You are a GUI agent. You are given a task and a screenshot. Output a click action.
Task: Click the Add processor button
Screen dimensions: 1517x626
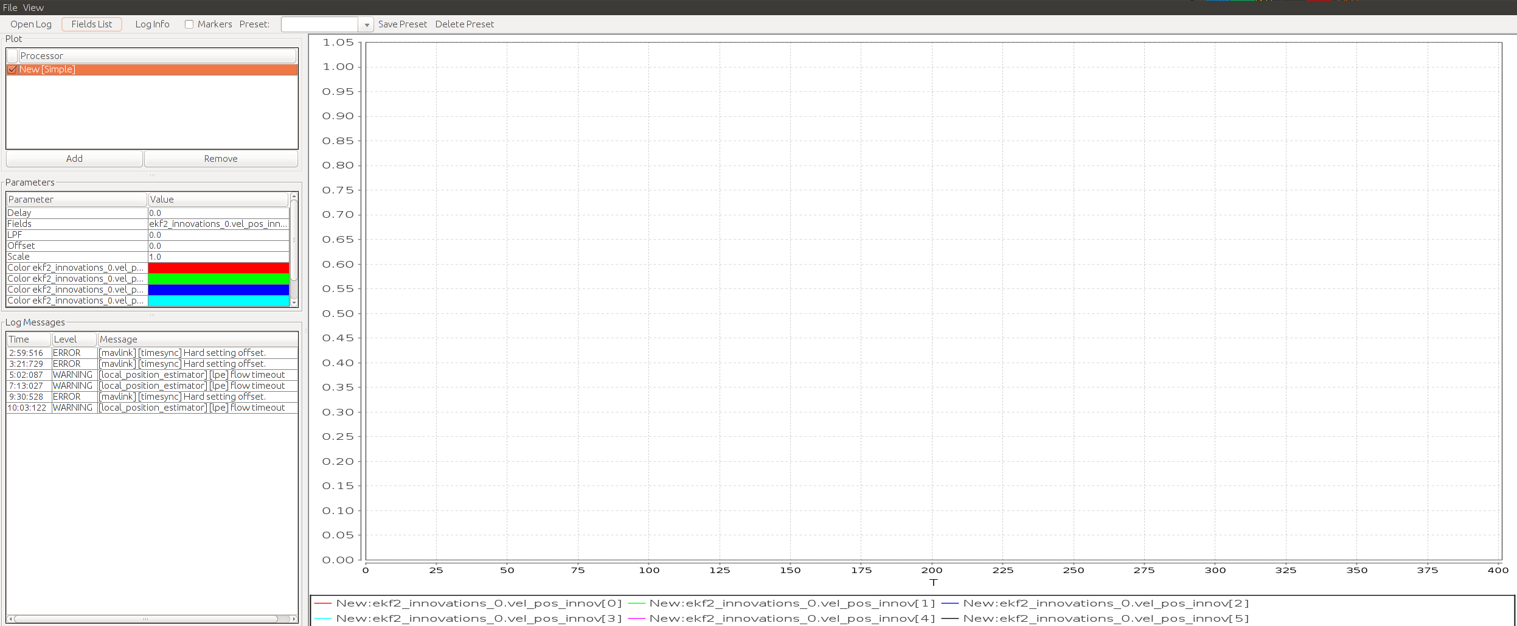(74, 159)
